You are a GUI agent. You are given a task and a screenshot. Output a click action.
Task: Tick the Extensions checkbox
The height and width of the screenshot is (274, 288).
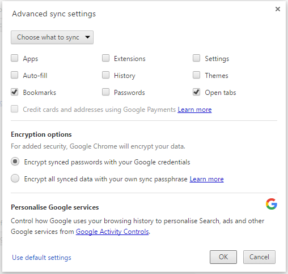point(105,58)
